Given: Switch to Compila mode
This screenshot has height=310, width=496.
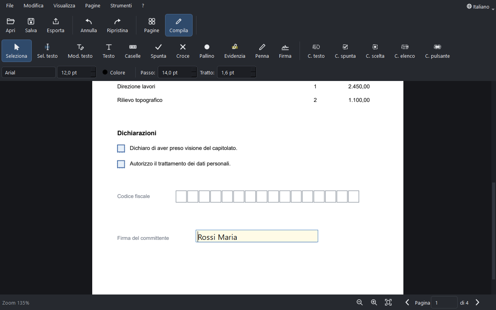Looking at the screenshot, I should pyautogui.click(x=179, y=25).
